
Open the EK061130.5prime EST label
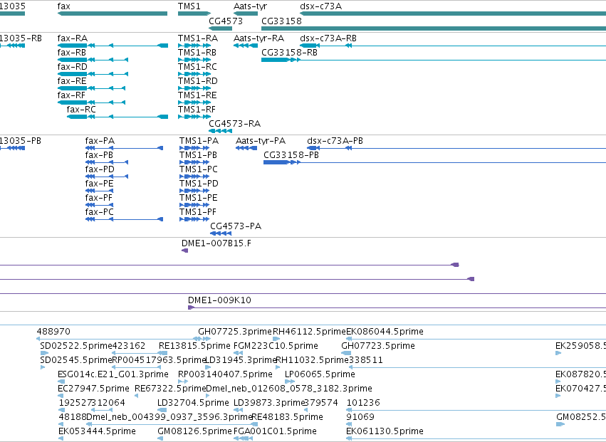[x=385, y=431]
